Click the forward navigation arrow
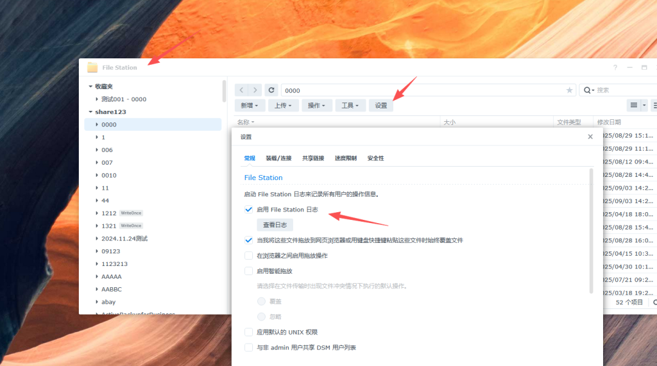This screenshot has height=366, width=657. [x=255, y=90]
